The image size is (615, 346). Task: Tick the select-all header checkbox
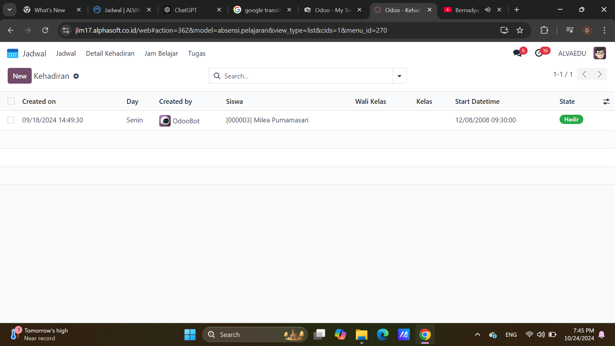click(x=11, y=101)
